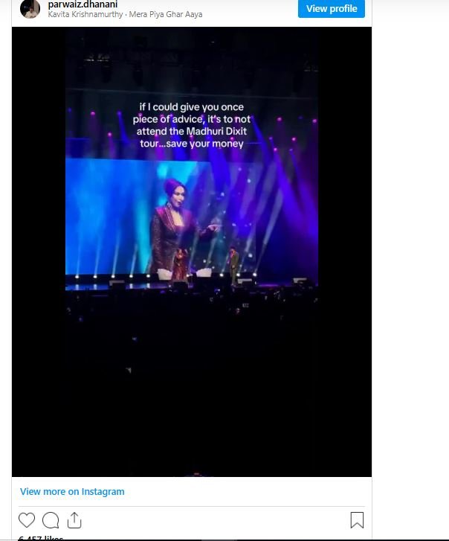
Task: Click the performer in red on stage
Action: tap(180, 265)
